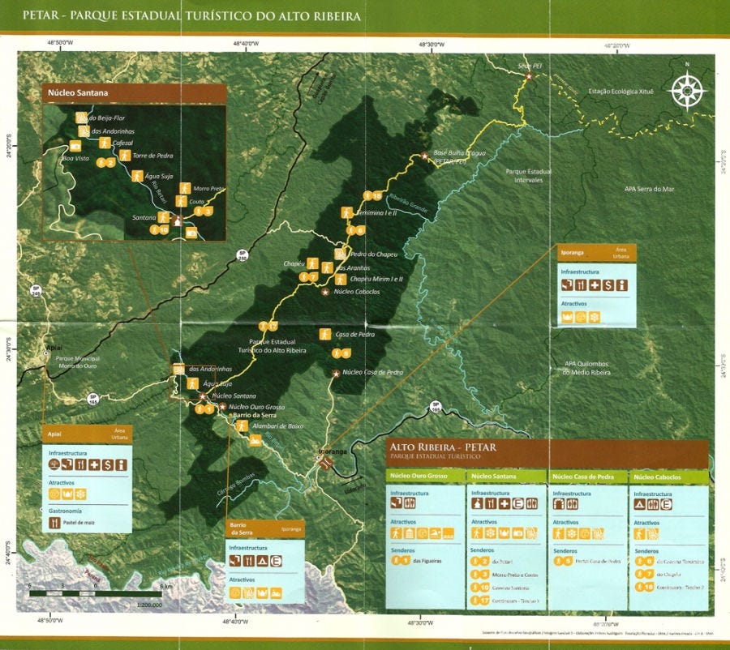Click the cave hiking icon beside Temimina I e II
This screenshot has height=650, width=730.
tap(346, 212)
